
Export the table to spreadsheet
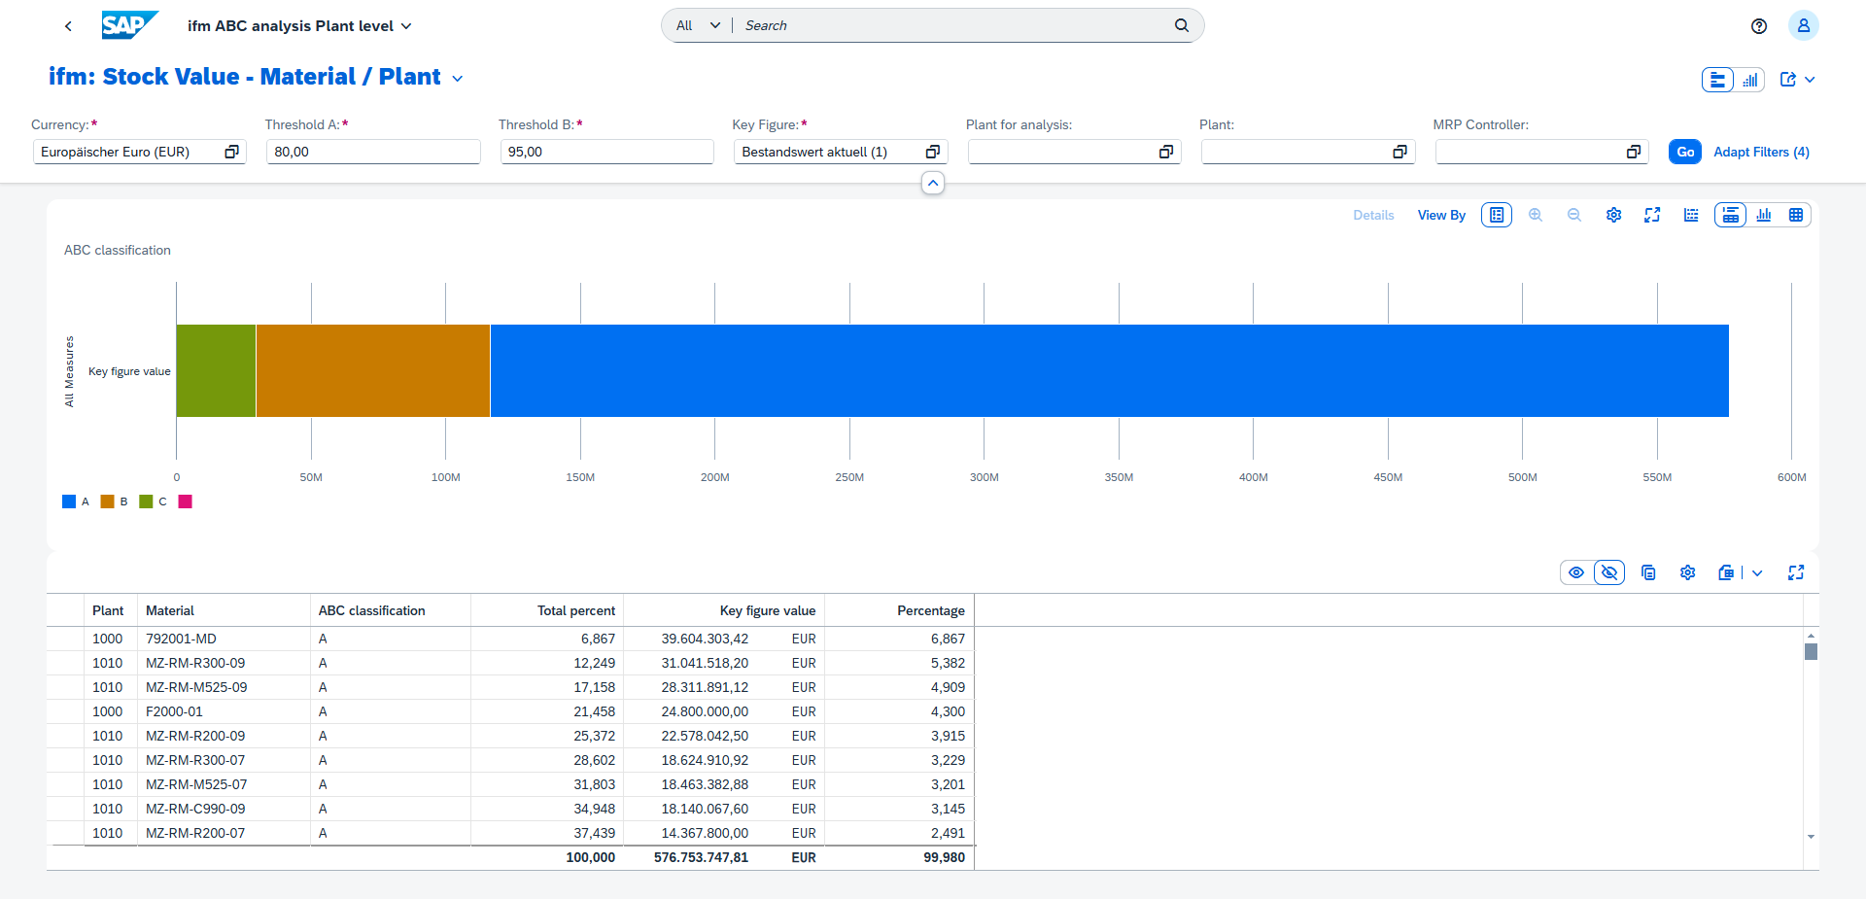pos(1727,572)
